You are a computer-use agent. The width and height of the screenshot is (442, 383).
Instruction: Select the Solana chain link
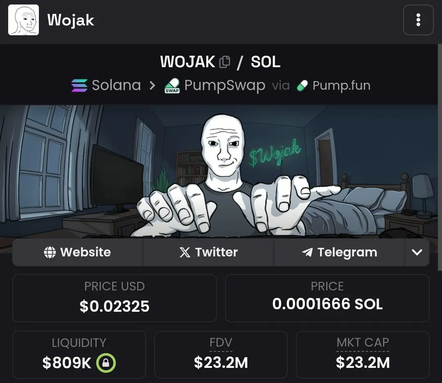106,85
